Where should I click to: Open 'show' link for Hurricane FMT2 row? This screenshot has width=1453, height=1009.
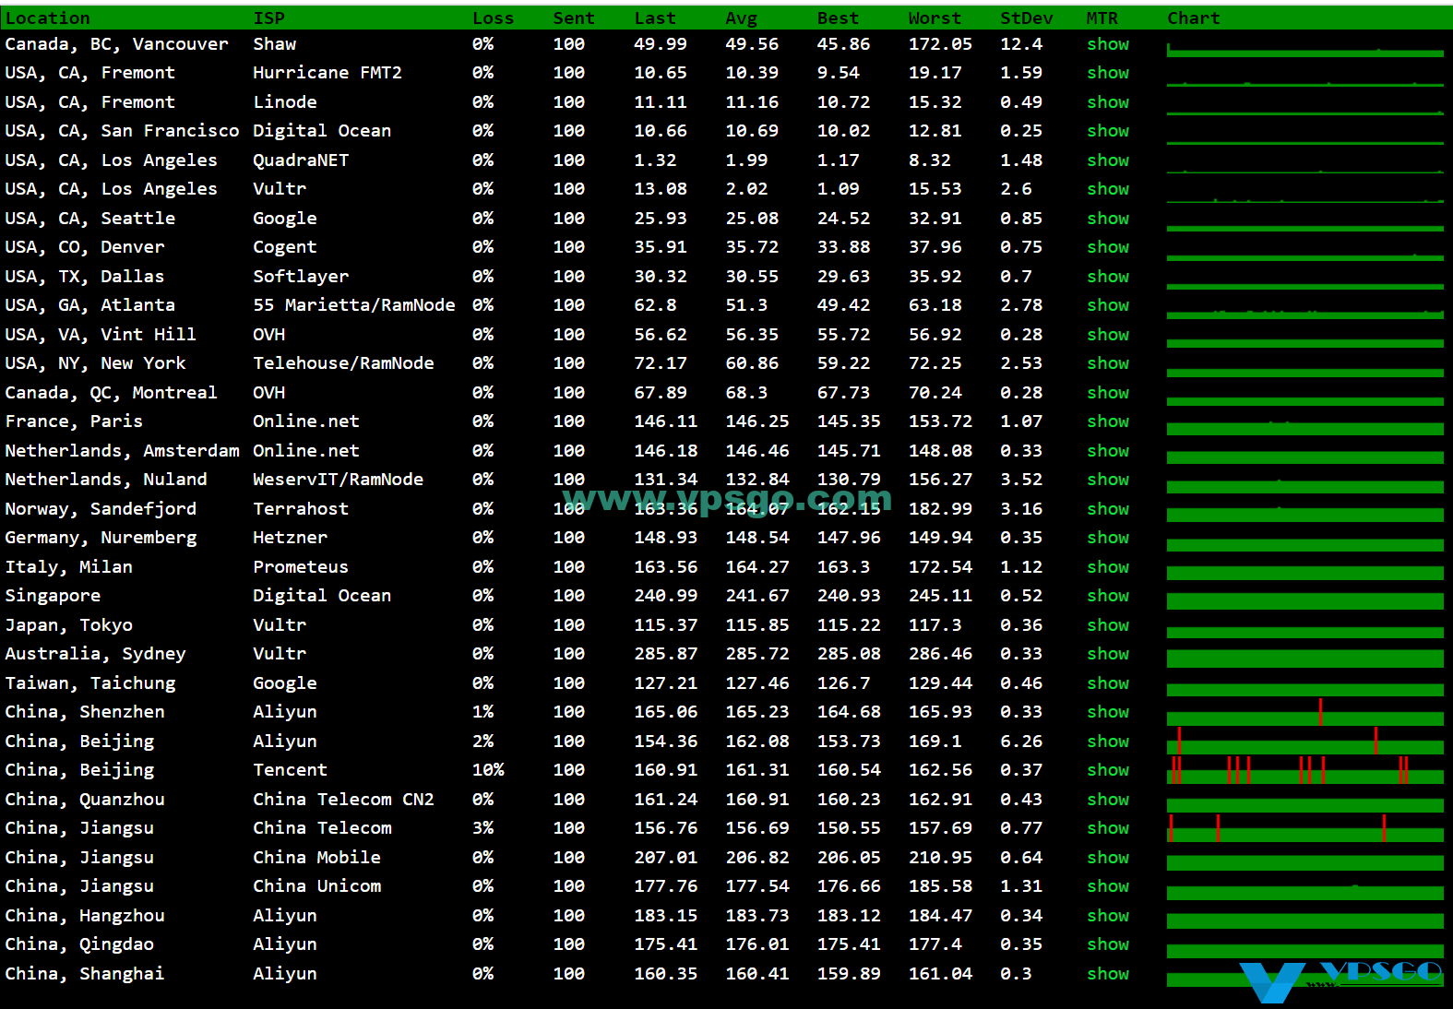pyautogui.click(x=1108, y=73)
